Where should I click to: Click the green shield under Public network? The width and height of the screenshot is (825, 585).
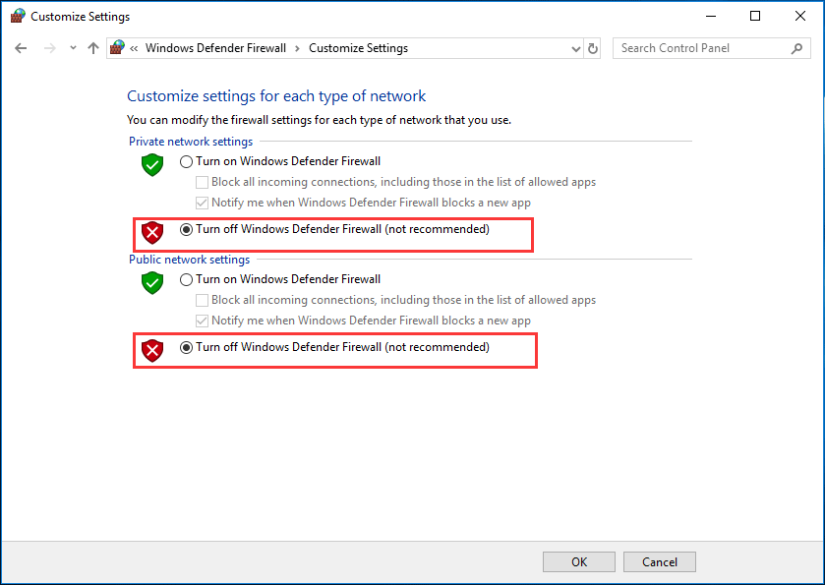[151, 282]
